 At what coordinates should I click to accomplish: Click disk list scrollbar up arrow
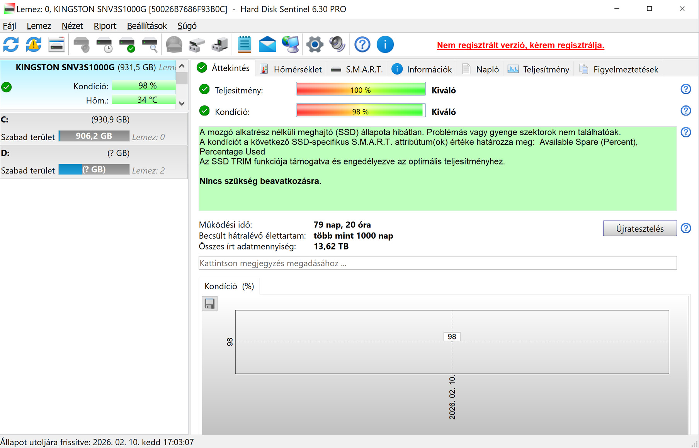click(182, 66)
